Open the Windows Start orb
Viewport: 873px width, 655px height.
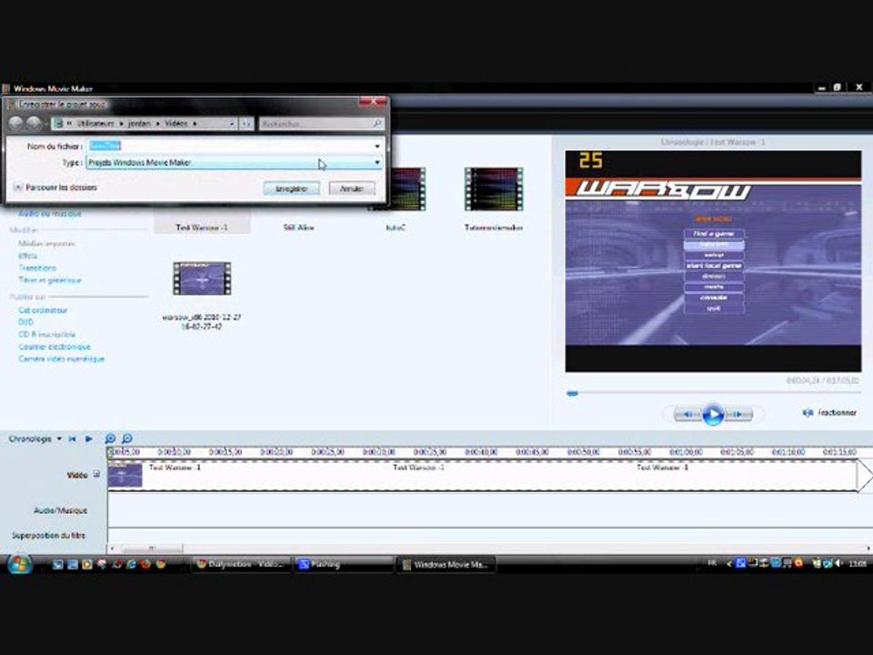tap(19, 564)
